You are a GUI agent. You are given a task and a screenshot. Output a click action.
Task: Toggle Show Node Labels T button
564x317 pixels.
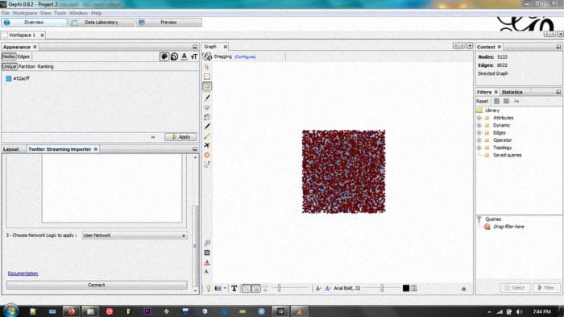[234, 288]
